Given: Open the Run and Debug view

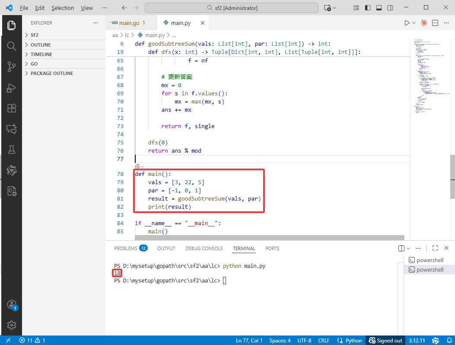Looking at the screenshot, I should tap(11, 88).
